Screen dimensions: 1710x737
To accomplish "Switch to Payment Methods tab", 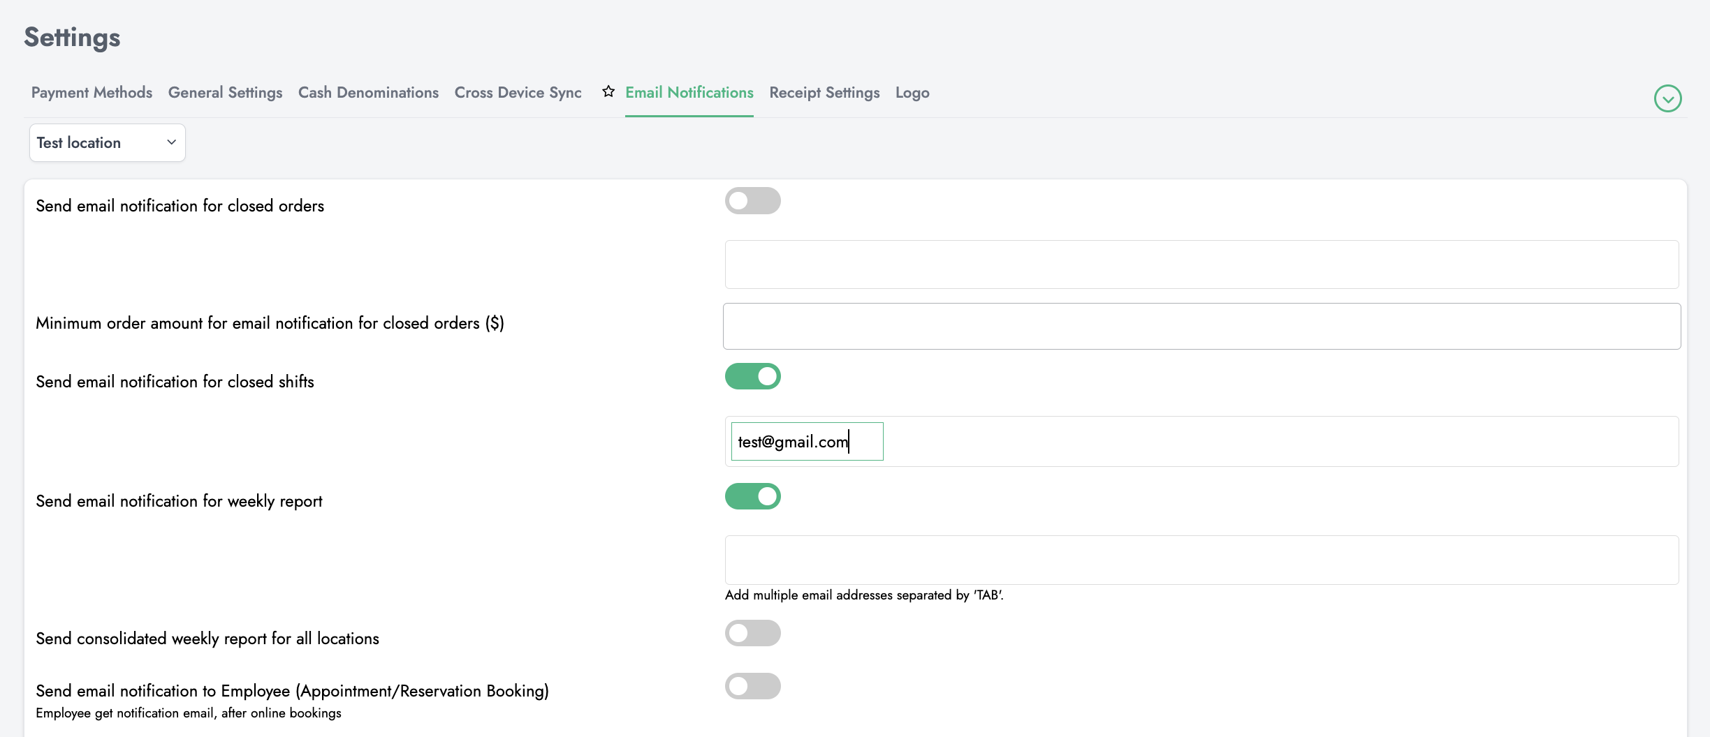I will coord(92,93).
